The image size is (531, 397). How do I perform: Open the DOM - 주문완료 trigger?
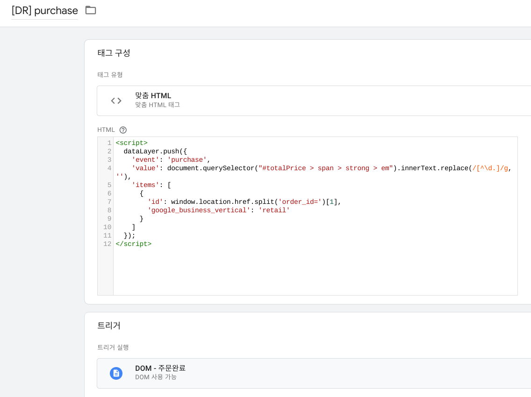pyautogui.click(x=314, y=373)
